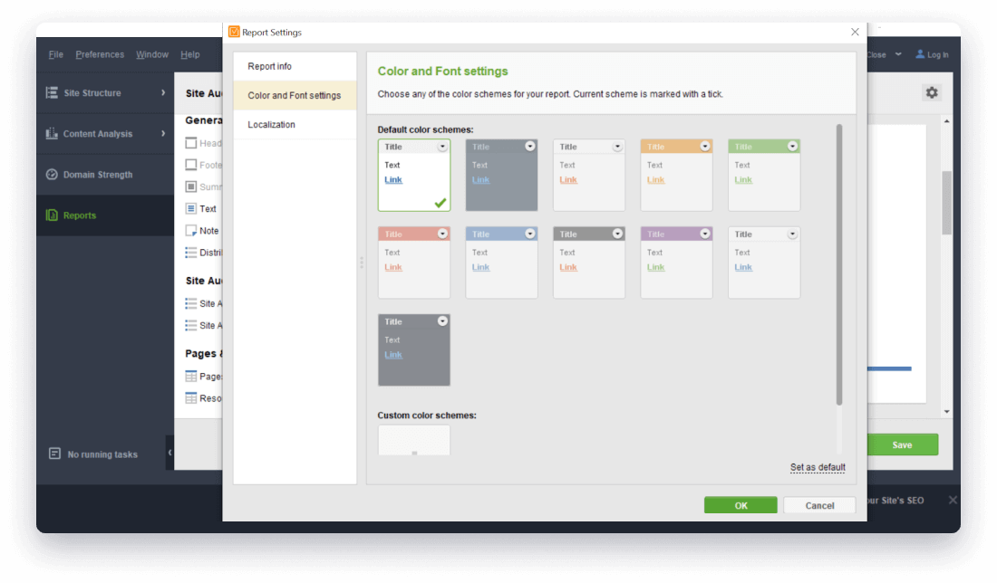Click the Footer widget icon in list
The image size is (997, 583).
190,165
